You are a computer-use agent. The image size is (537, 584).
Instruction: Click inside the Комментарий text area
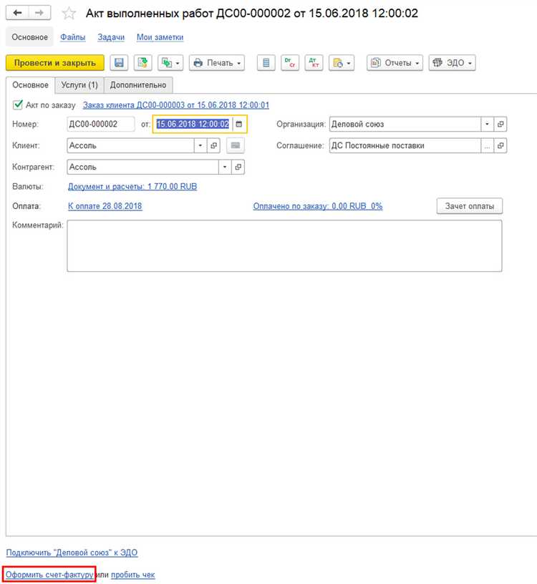pyautogui.click(x=284, y=245)
